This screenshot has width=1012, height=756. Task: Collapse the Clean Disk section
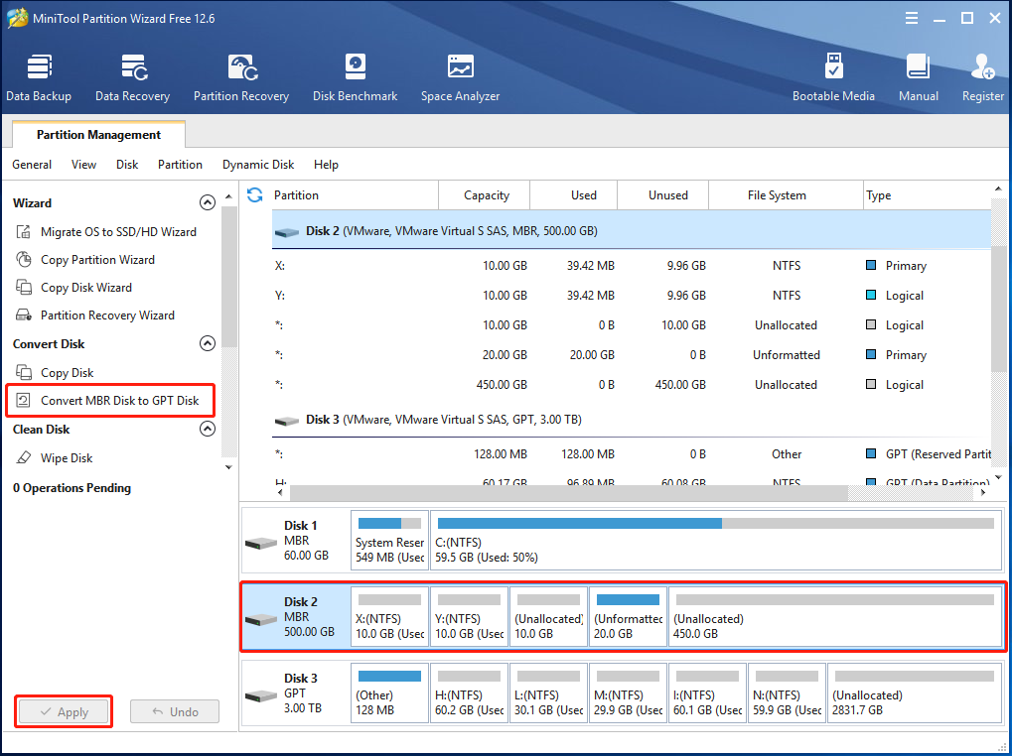[208, 429]
